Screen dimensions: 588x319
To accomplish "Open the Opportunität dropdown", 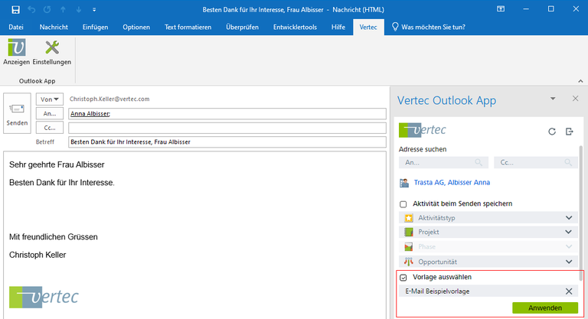I will point(568,261).
